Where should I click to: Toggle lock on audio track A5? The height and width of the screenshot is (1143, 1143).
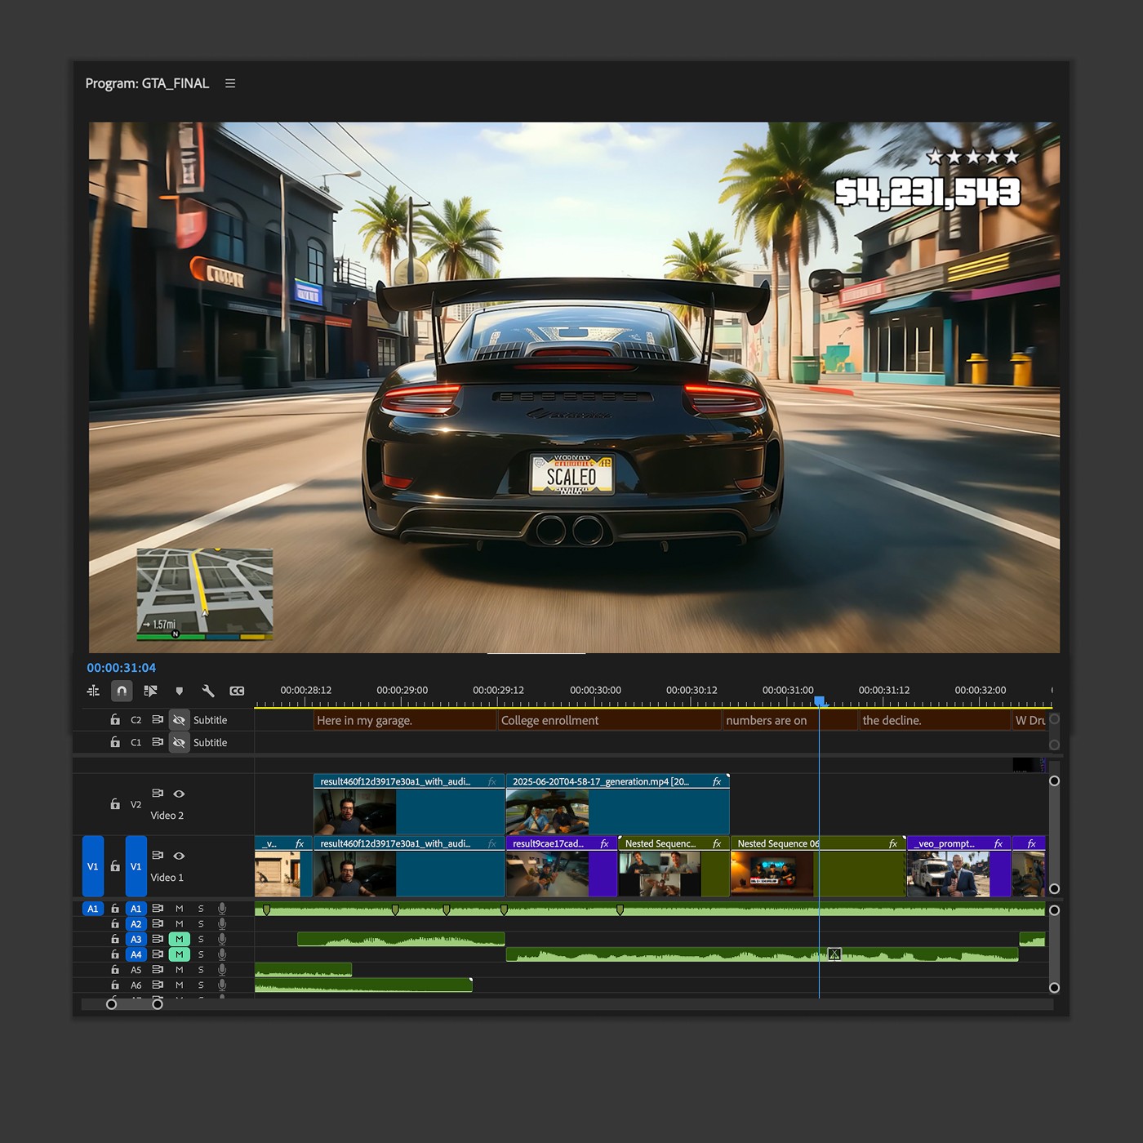tap(115, 970)
